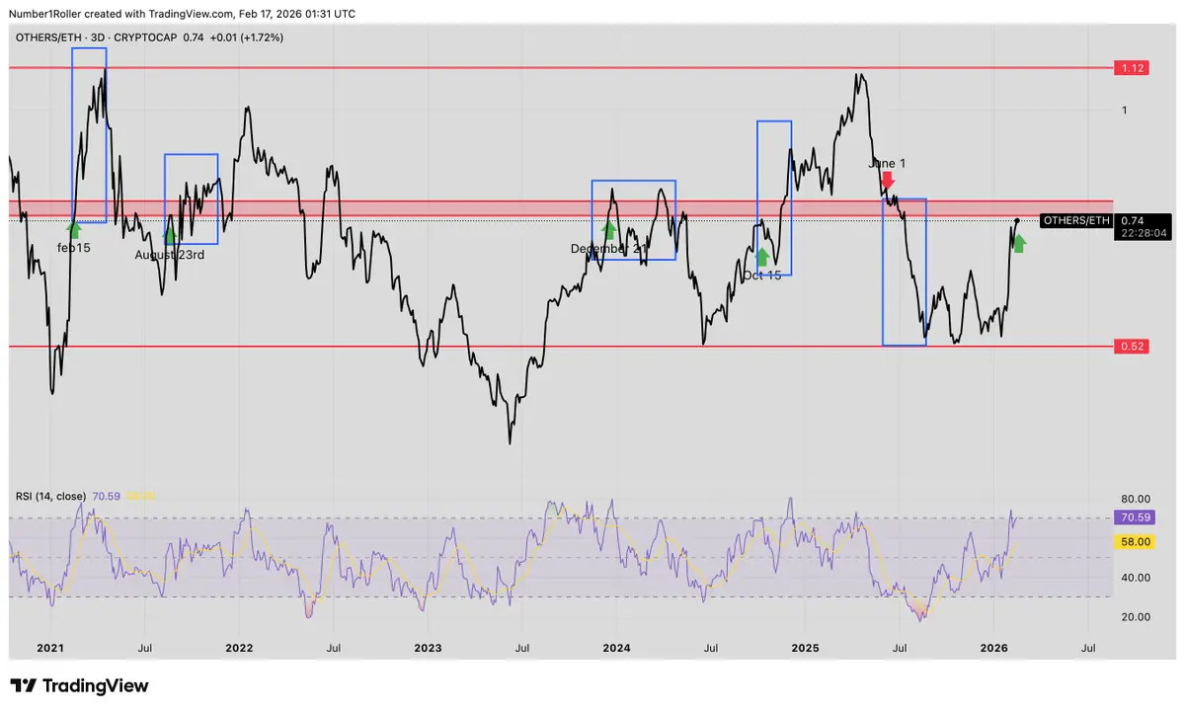The width and height of the screenshot is (1185, 712).
Task: Click the Oct 15 annotation text
Action: (762, 276)
